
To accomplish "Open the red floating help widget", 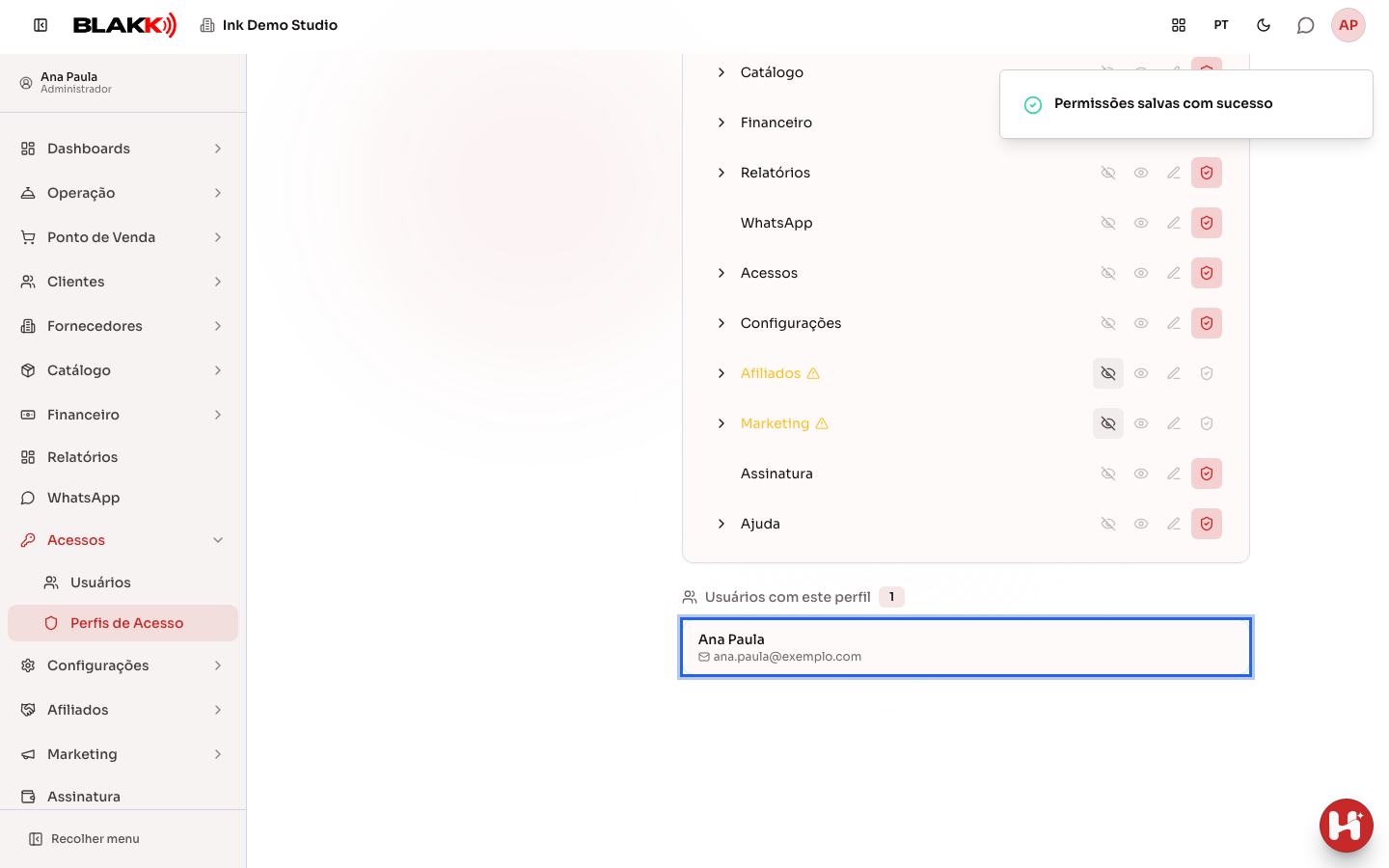I will coord(1347,826).
